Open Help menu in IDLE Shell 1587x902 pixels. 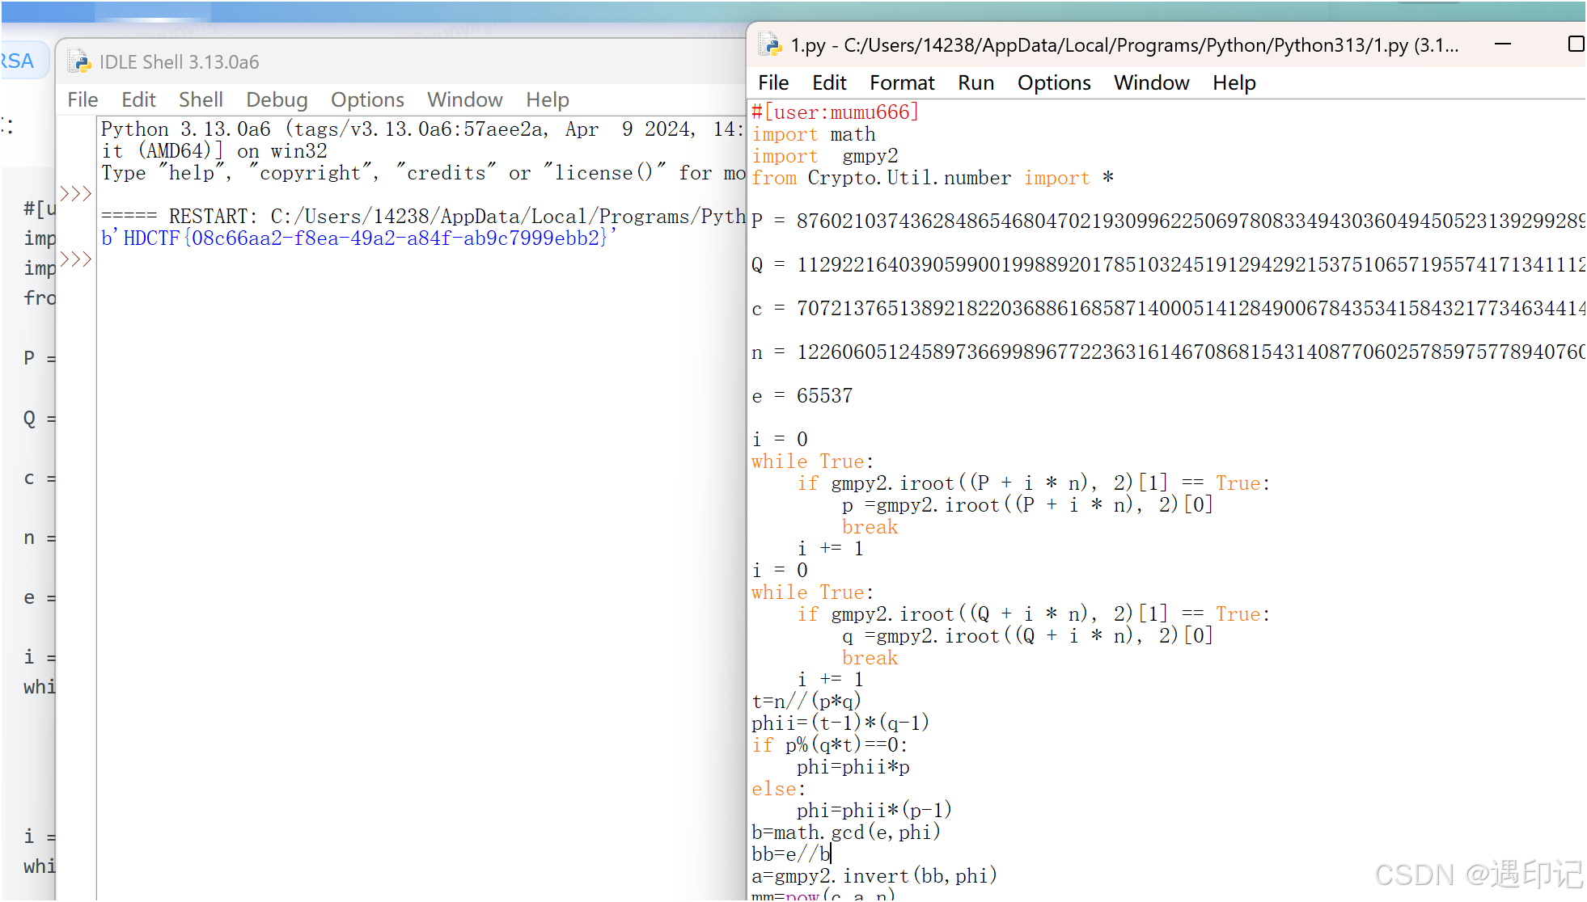(x=548, y=99)
